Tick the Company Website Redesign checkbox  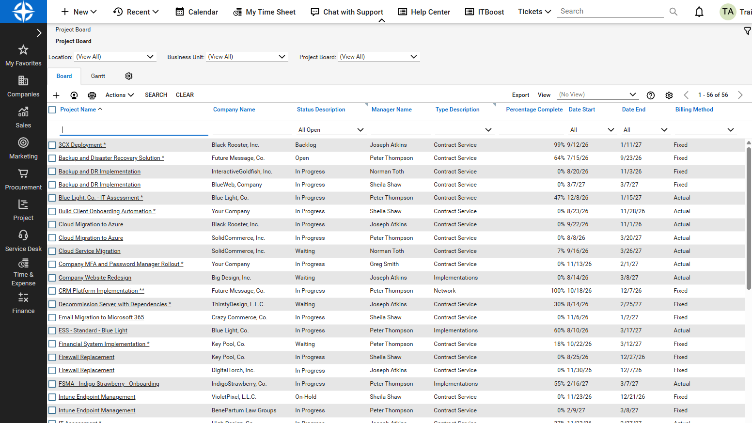[x=52, y=278]
